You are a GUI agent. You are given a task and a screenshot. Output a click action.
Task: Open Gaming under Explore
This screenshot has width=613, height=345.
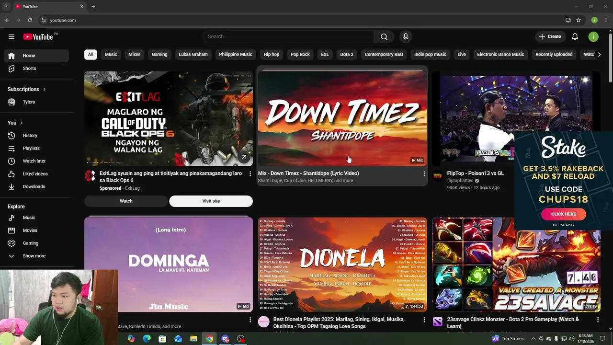36,243
